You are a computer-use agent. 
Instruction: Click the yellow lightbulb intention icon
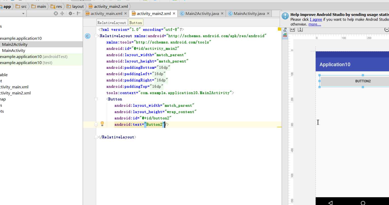(x=102, y=124)
